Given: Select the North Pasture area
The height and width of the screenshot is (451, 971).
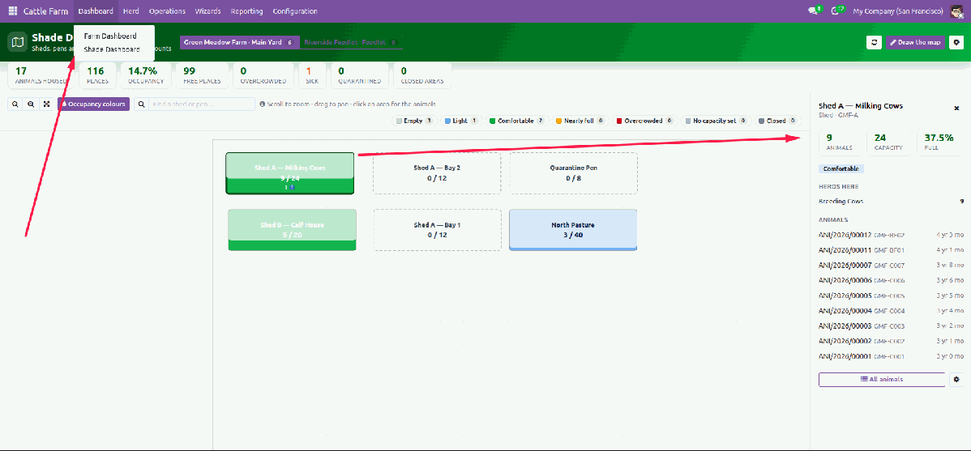Looking at the screenshot, I should point(573,230).
